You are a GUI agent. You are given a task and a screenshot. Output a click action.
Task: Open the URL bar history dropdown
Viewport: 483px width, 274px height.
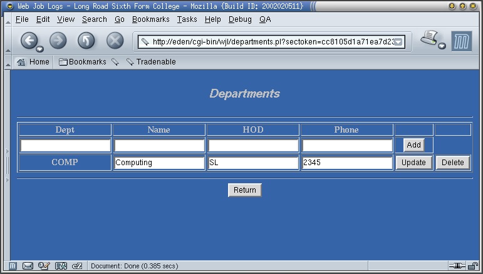(398, 42)
